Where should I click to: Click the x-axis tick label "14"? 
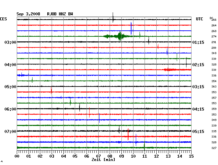(179, 156)
